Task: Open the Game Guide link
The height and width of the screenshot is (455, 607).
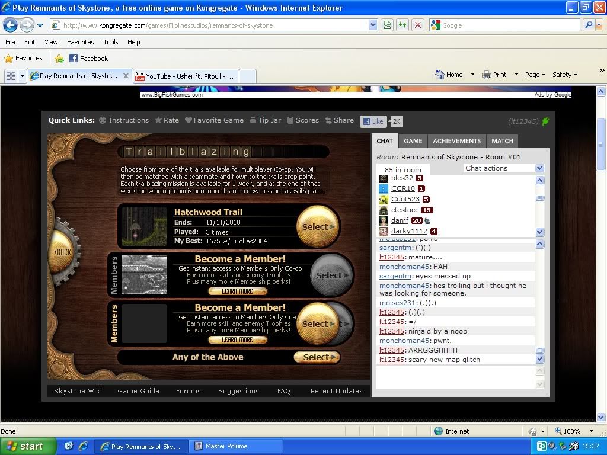Action: tap(138, 391)
